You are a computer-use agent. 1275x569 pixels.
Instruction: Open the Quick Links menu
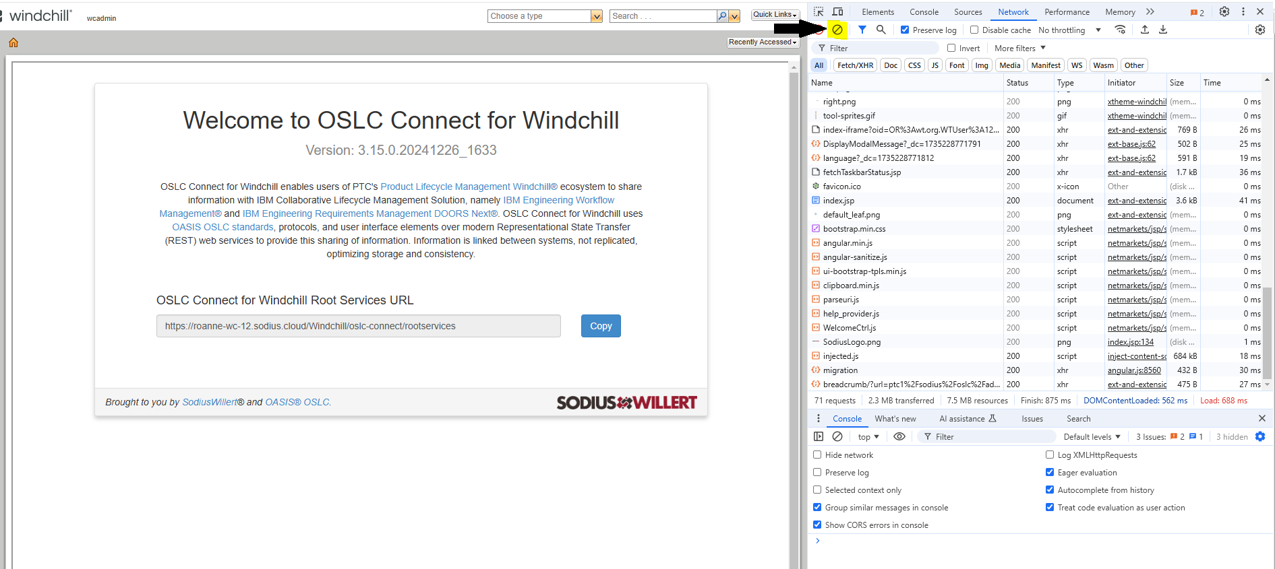775,14
